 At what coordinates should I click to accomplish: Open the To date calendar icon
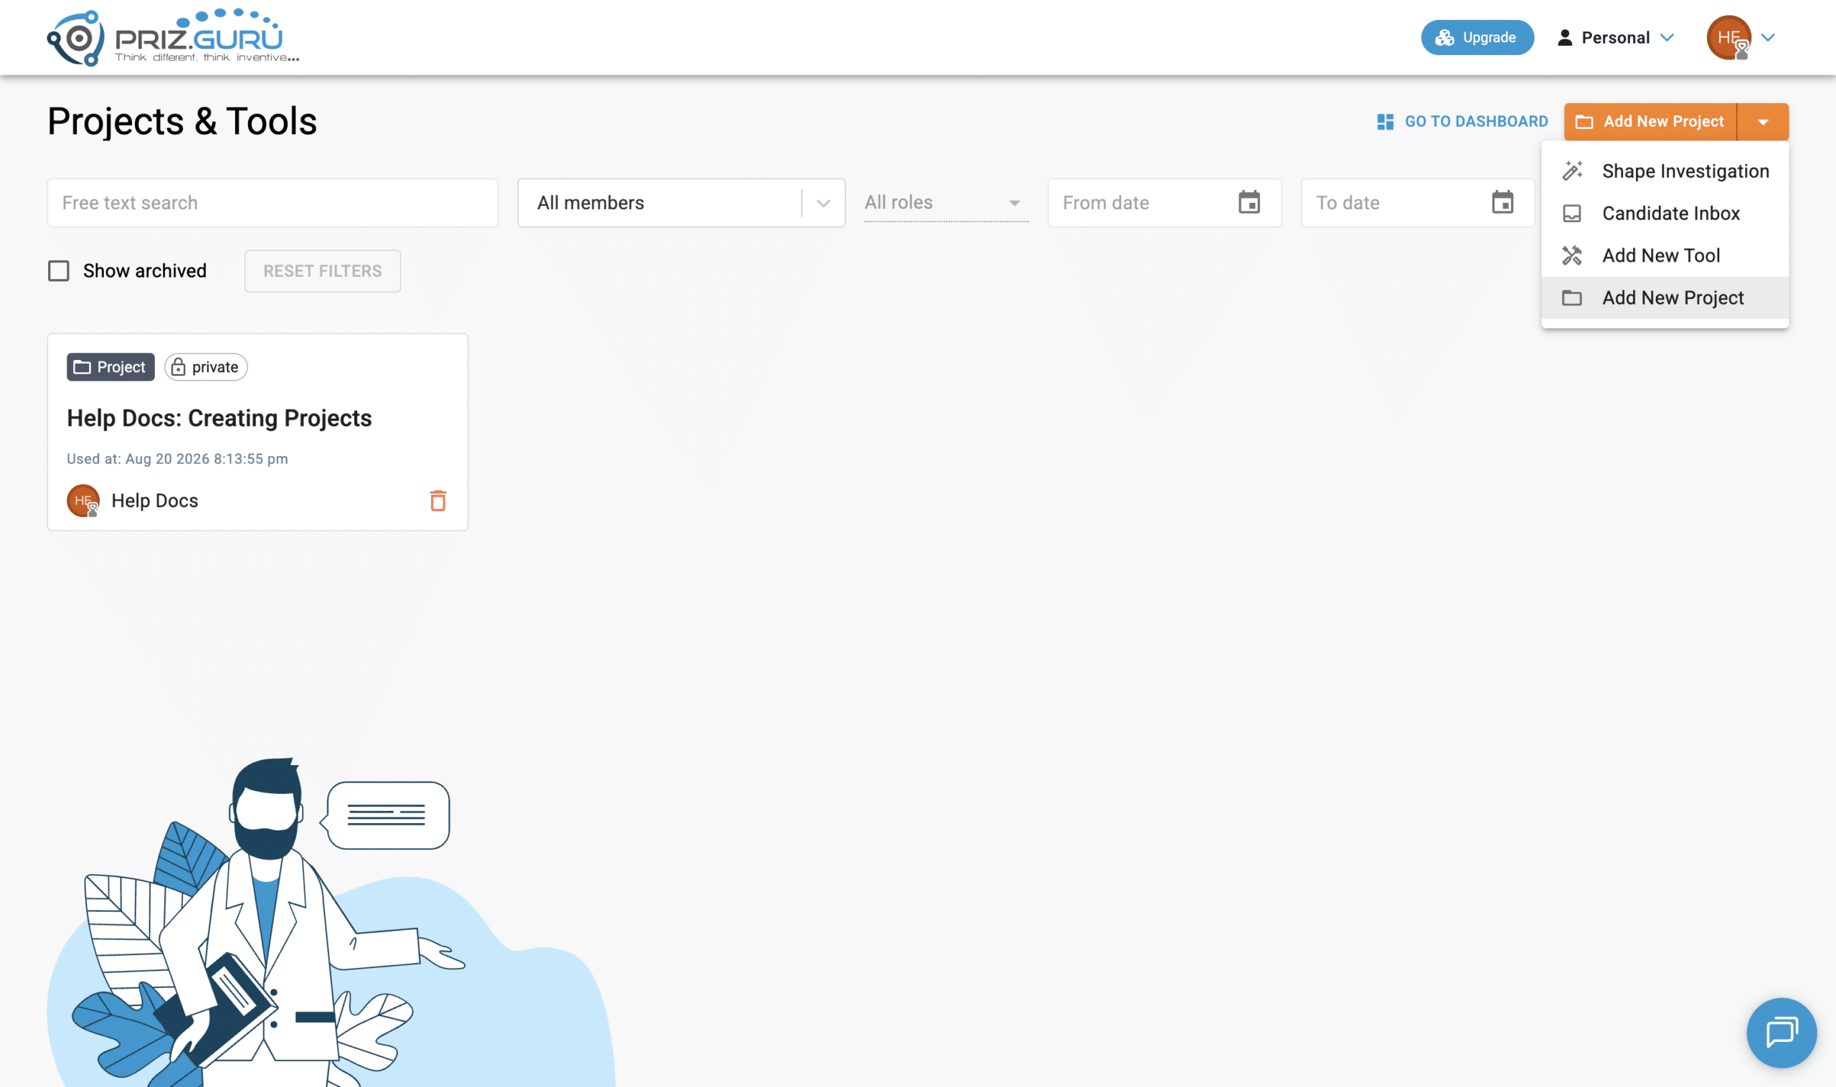coord(1502,202)
